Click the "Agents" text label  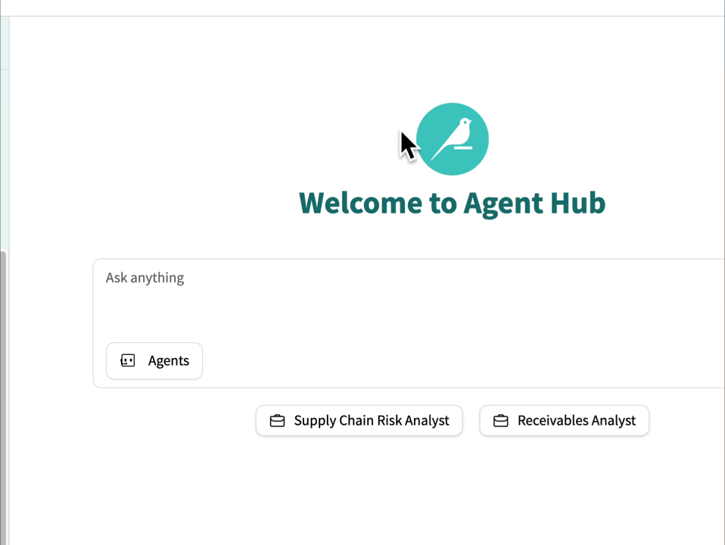click(168, 360)
